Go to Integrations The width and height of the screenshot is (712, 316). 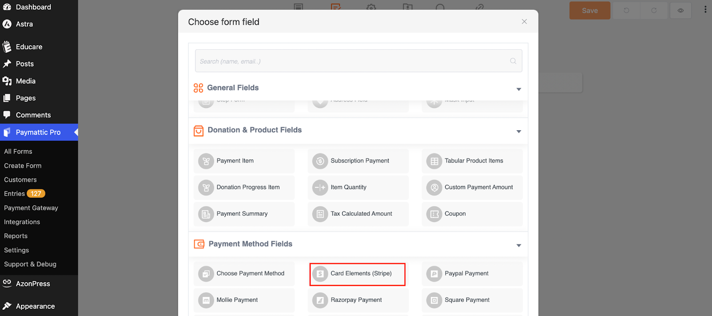click(x=22, y=222)
